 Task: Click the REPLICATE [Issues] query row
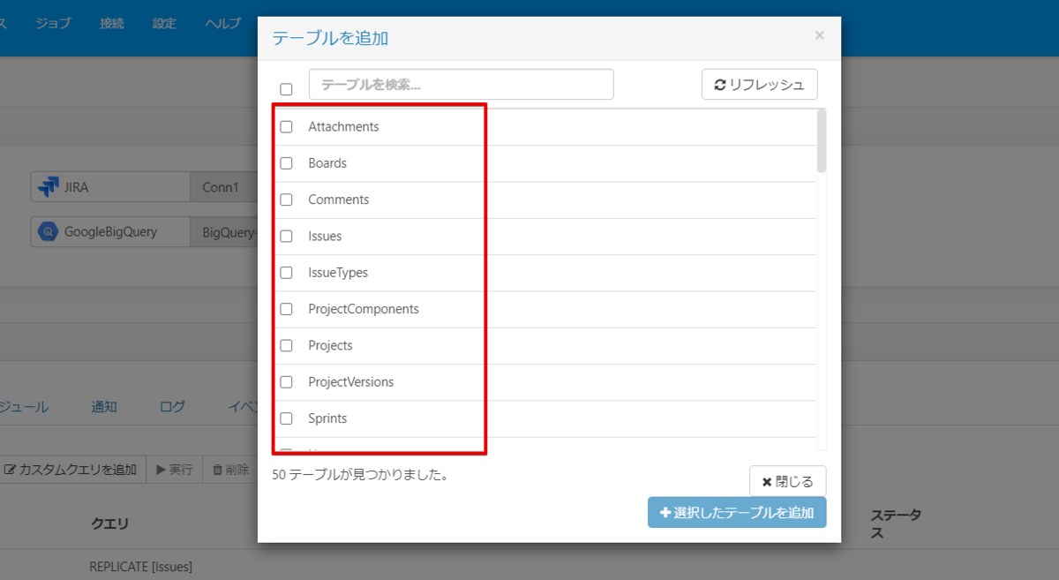(141, 567)
